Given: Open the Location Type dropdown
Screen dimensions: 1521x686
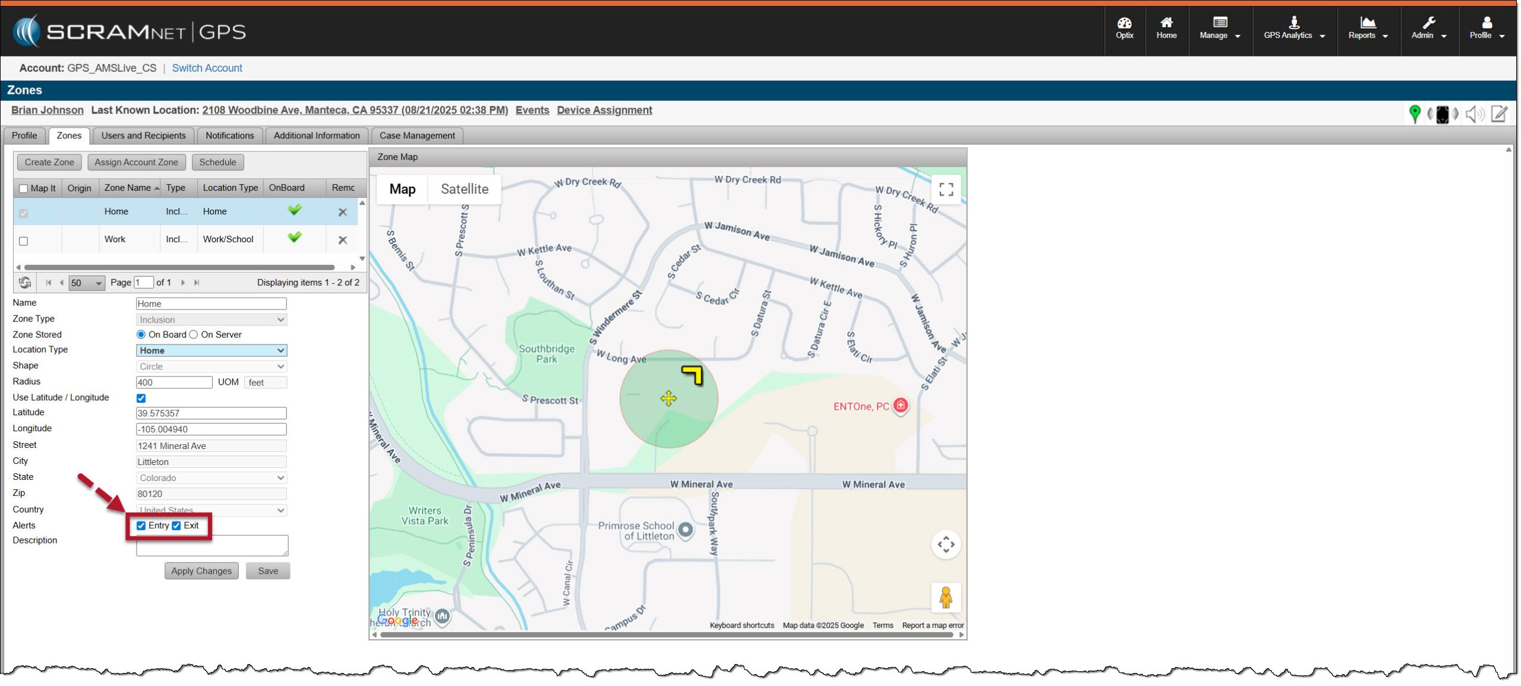Looking at the screenshot, I should [x=211, y=350].
